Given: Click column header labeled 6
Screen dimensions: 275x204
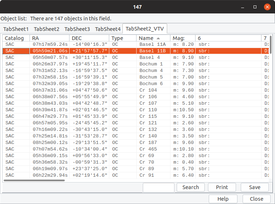Looking at the screenshot, I should click(x=228, y=38).
